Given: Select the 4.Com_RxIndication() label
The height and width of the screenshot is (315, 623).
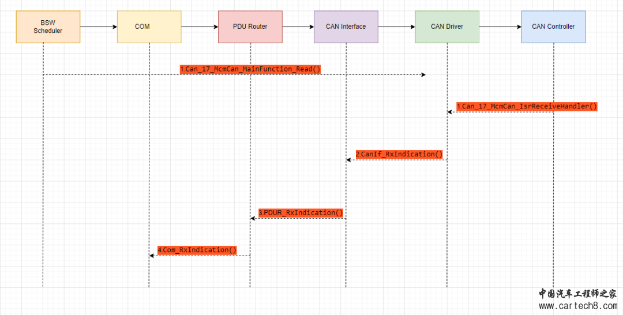Looking at the screenshot, I should 197,250.
